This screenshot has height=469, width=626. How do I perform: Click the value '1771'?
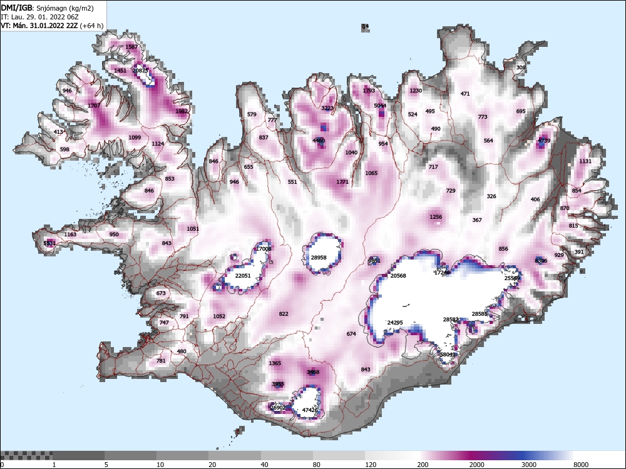(x=342, y=182)
